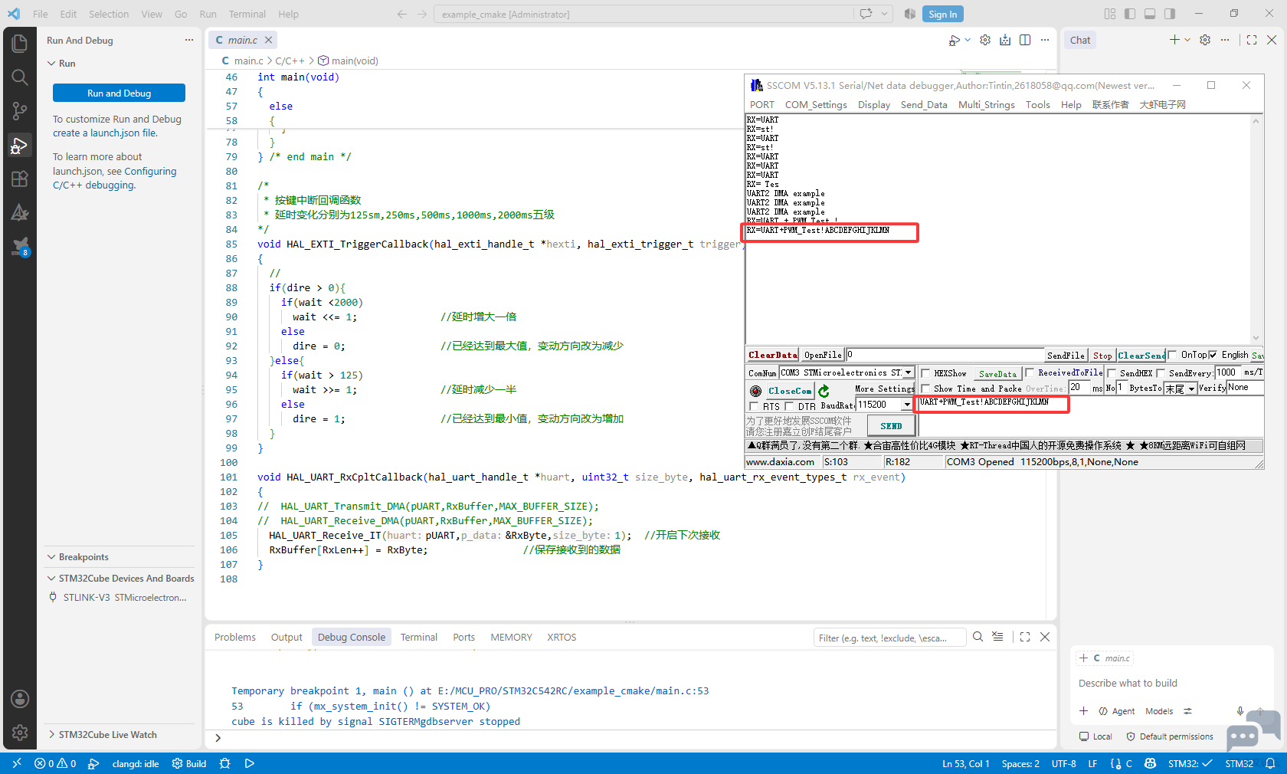Switch to the XRTOS panel tab
1287x774 pixels.
click(x=562, y=637)
